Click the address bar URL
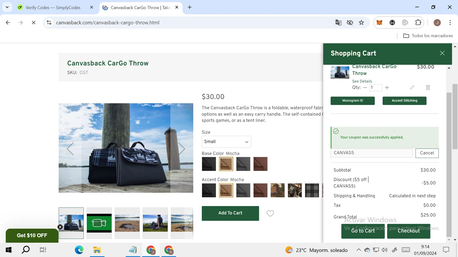 click(107, 23)
